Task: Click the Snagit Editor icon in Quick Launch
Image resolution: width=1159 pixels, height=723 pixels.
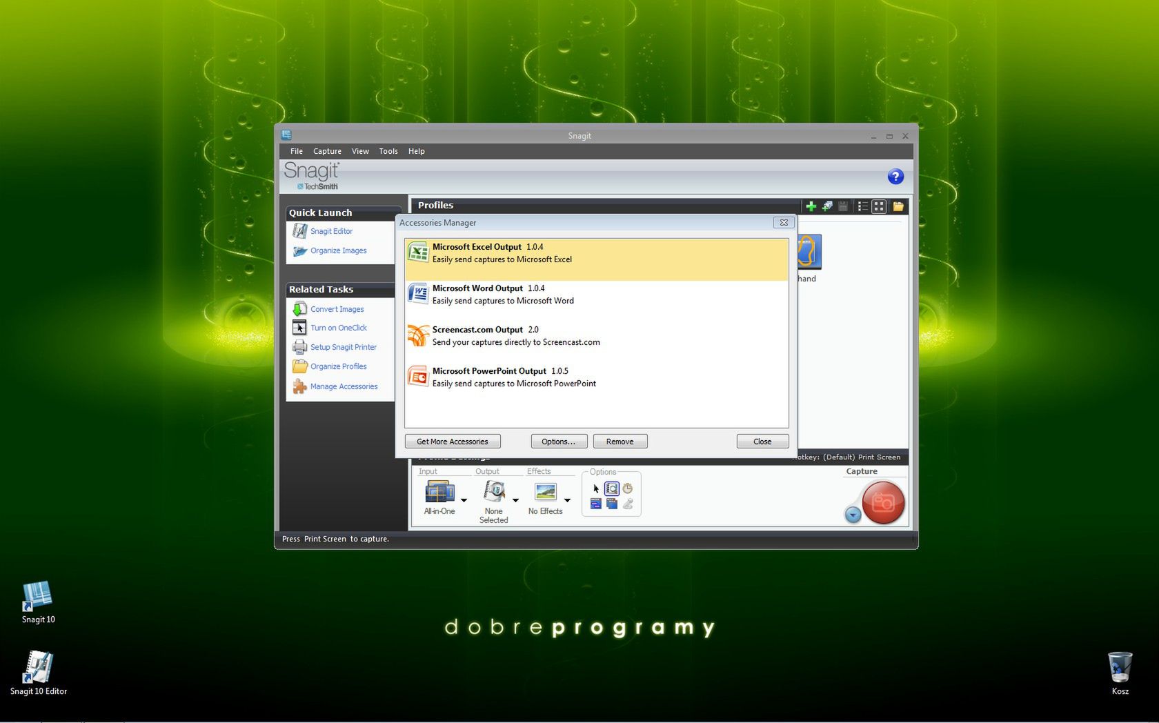Action: point(299,231)
